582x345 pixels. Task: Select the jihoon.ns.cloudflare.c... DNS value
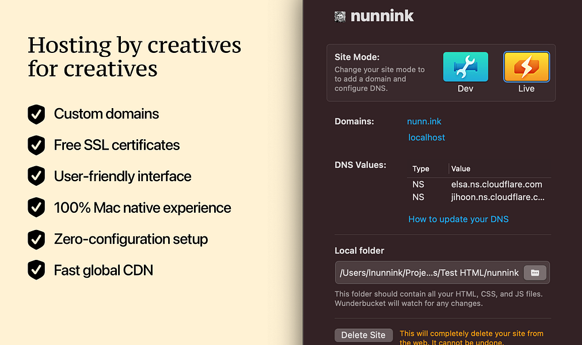pyautogui.click(x=498, y=197)
